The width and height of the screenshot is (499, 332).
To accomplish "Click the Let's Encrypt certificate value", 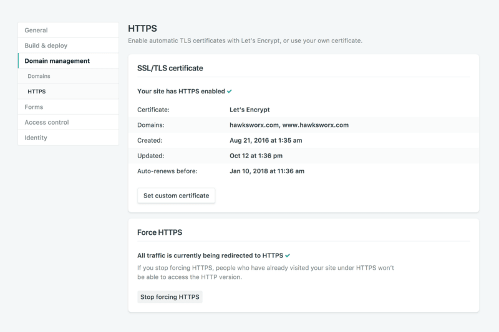I will coord(249,110).
